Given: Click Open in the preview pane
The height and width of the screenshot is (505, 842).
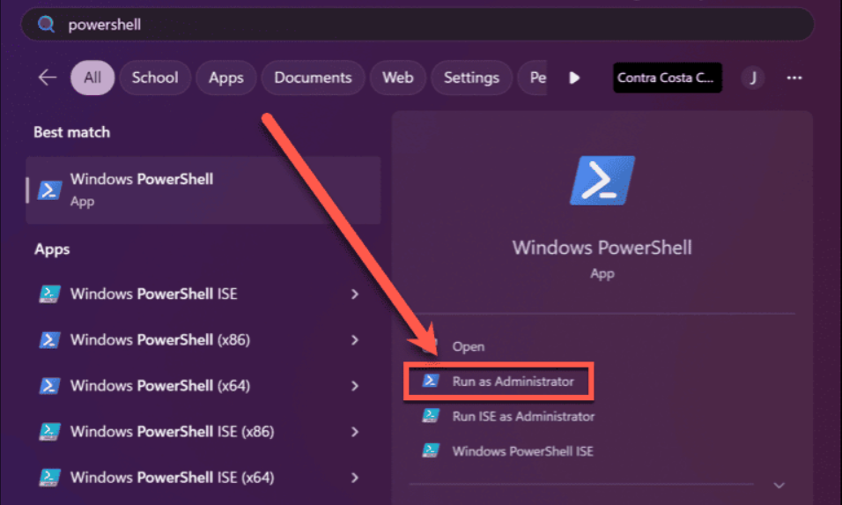Looking at the screenshot, I should 469,346.
